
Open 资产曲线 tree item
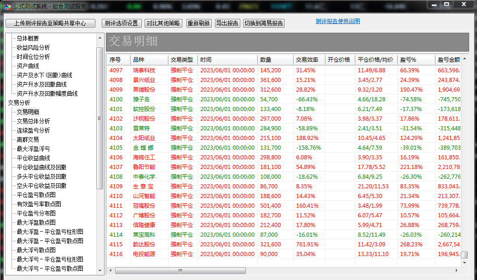28,66
